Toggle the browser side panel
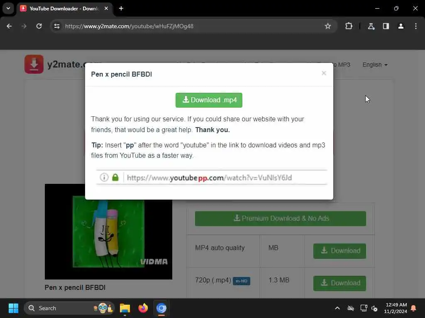The image size is (425, 318). point(386,26)
